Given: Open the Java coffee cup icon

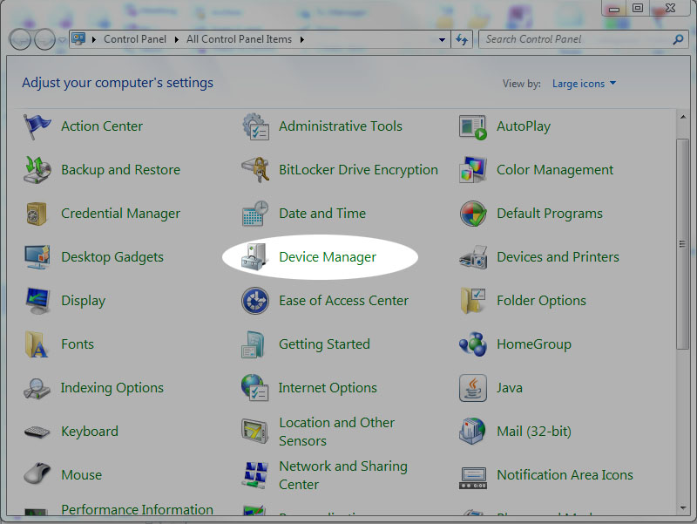Looking at the screenshot, I should tap(473, 388).
